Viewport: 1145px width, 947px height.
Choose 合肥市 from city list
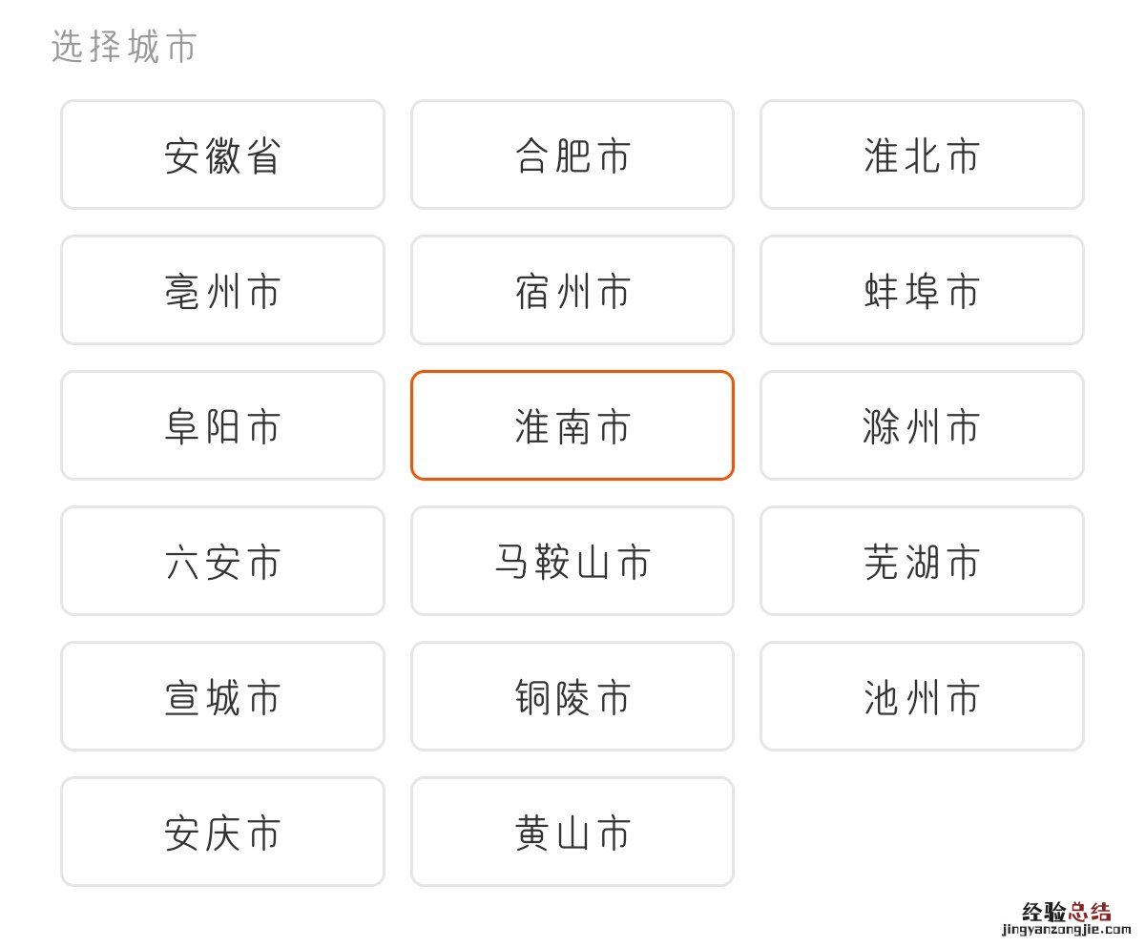(572, 154)
